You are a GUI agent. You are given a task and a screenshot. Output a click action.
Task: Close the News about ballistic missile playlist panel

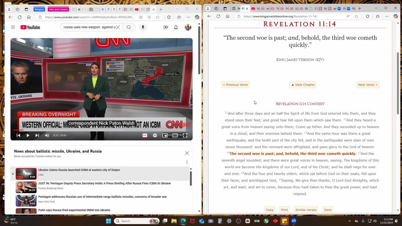coord(187,153)
